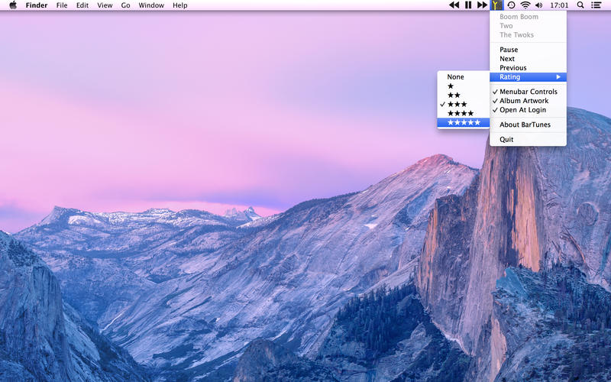Open the Wi-Fi status icon
The image size is (611, 382).
click(525, 5)
